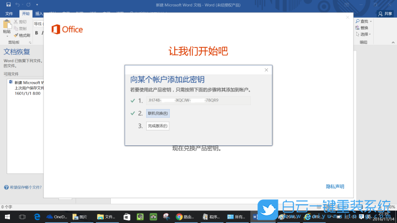Viewport: 397px width, 223px height.
Task: Click the 复制 (Copy) icon
Action: (x=16, y=28)
